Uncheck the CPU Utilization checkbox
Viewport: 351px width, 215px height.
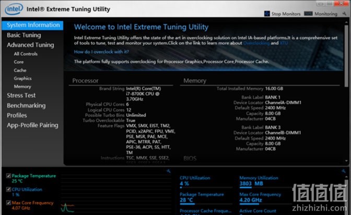(x=8, y=189)
